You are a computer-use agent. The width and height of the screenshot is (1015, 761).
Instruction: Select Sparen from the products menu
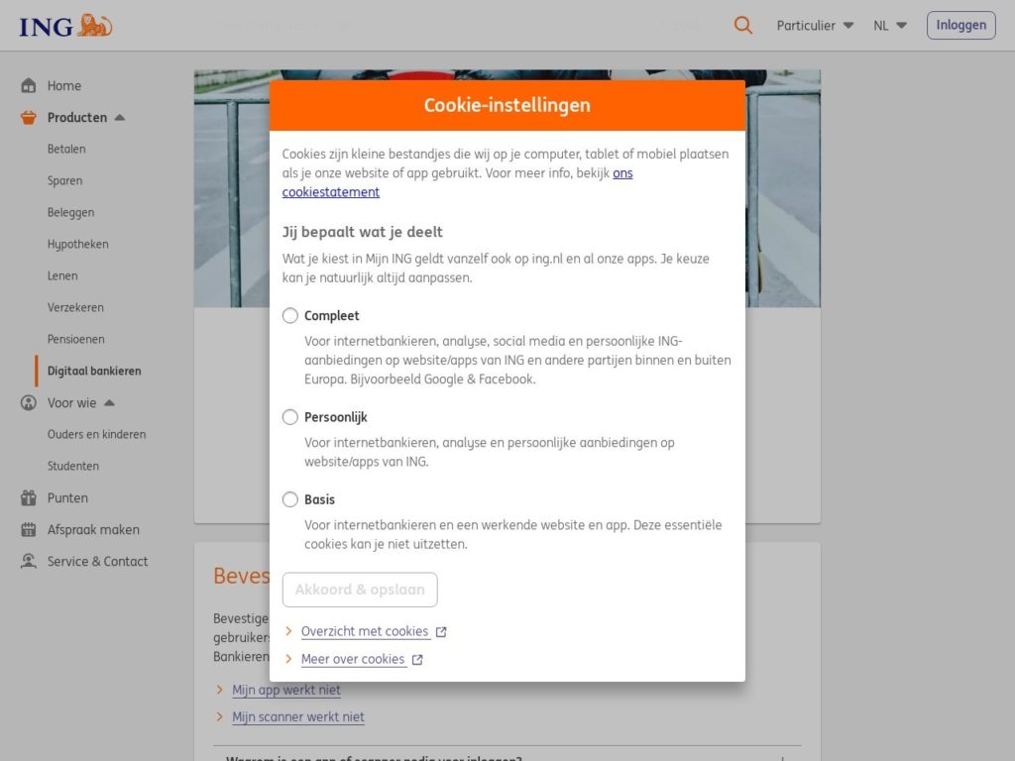65,180
